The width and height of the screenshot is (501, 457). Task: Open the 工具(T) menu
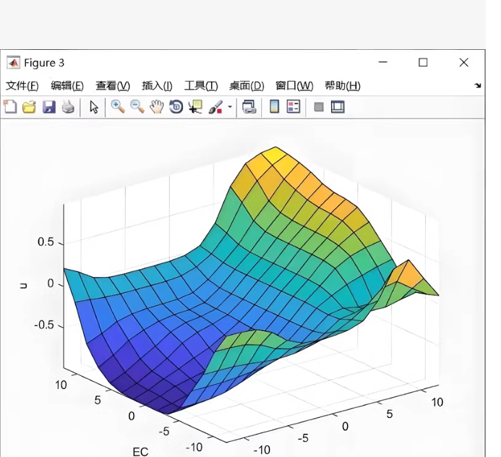point(201,85)
